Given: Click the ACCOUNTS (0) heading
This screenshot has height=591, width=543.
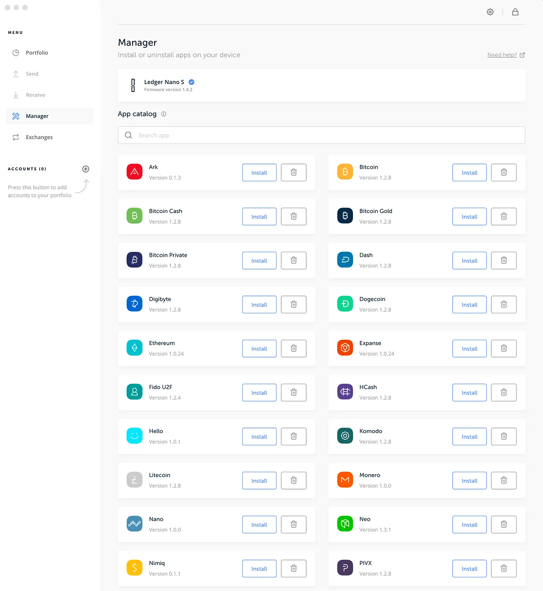Looking at the screenshot, I should coord(27,169).
